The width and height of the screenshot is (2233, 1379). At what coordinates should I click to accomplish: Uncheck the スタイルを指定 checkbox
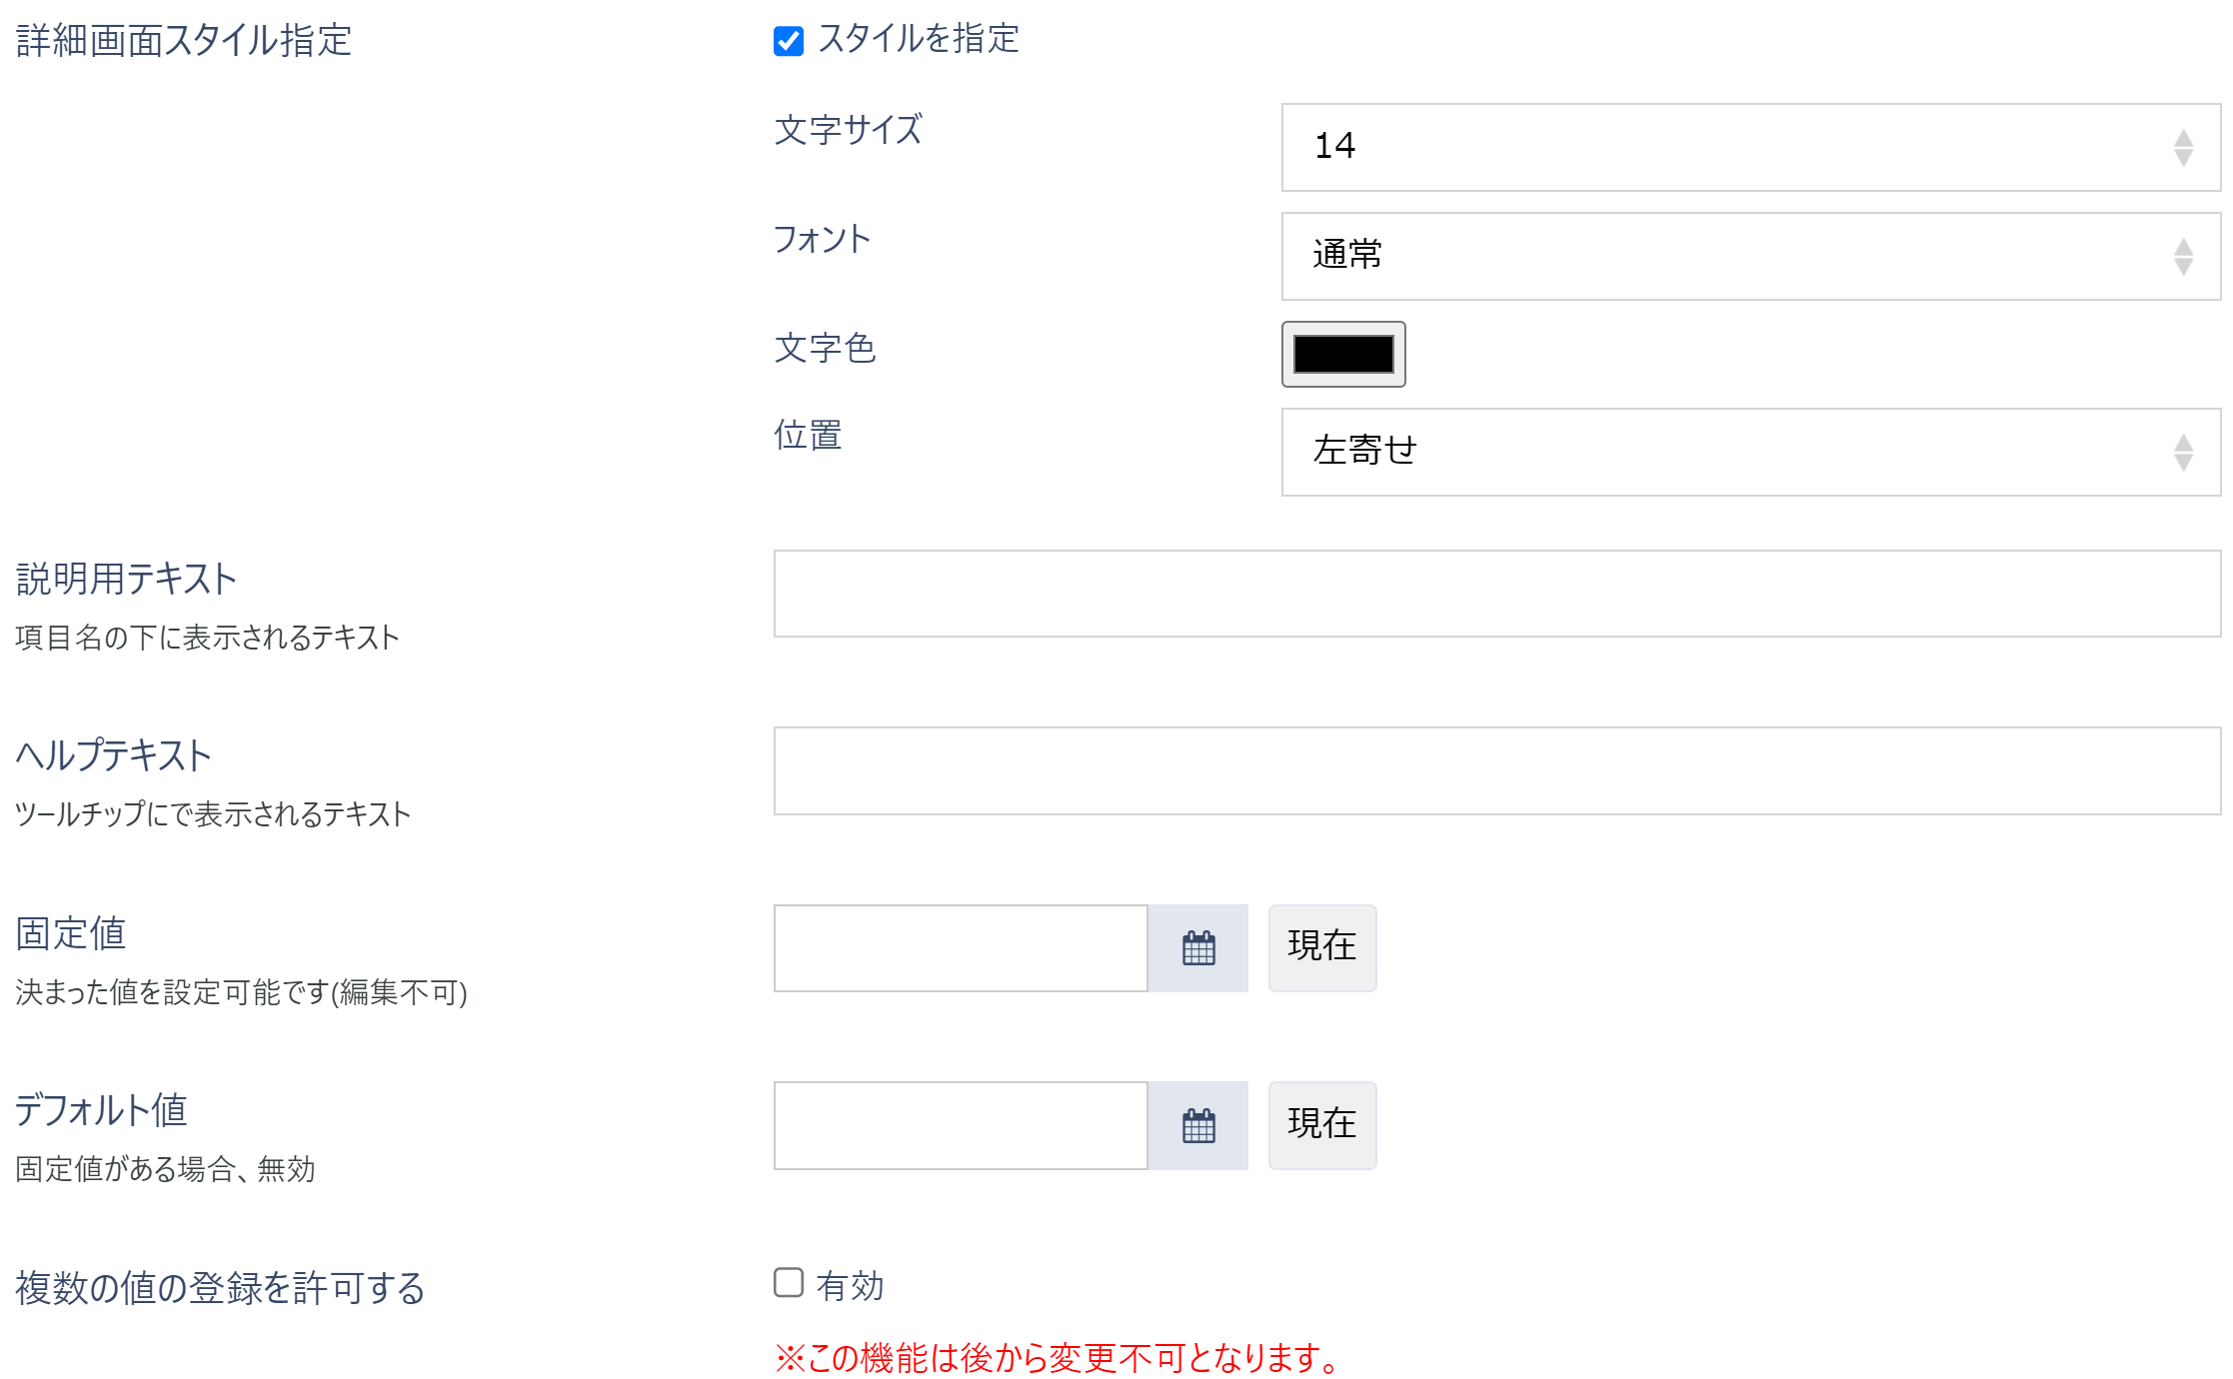point(788,41)
